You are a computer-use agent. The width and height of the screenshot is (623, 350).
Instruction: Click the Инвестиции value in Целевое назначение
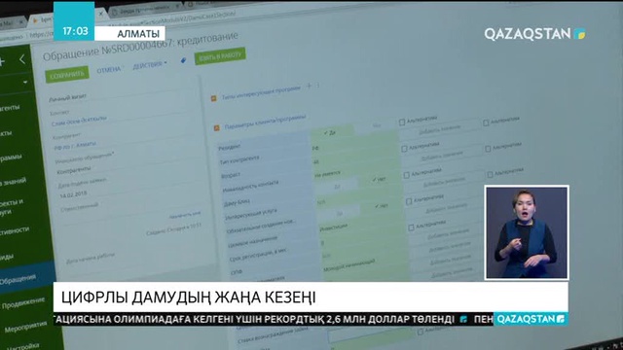(x=334, y=227)
